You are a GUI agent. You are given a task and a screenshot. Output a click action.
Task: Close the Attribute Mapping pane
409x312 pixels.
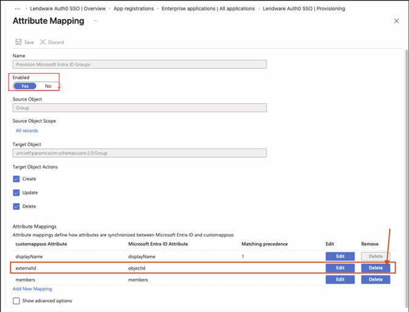click(x=396, y=21)
